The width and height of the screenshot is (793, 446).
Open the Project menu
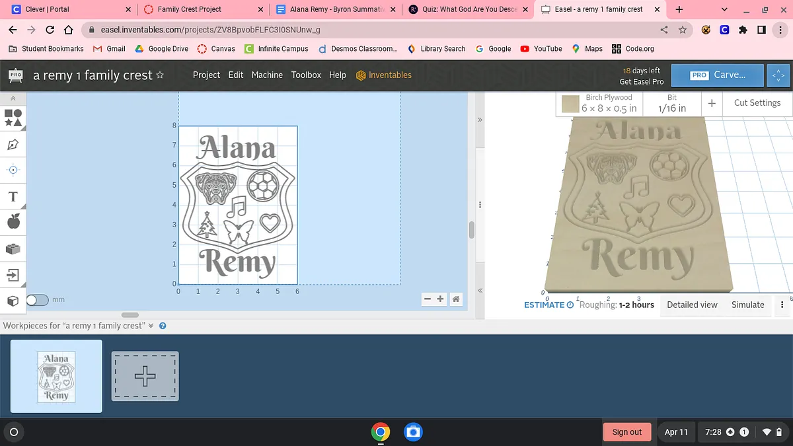click(x=206, y=75)
